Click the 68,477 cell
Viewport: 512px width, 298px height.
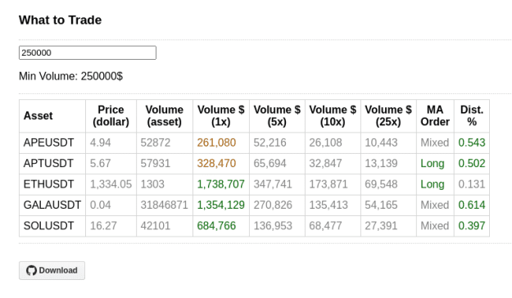(333, 226)
